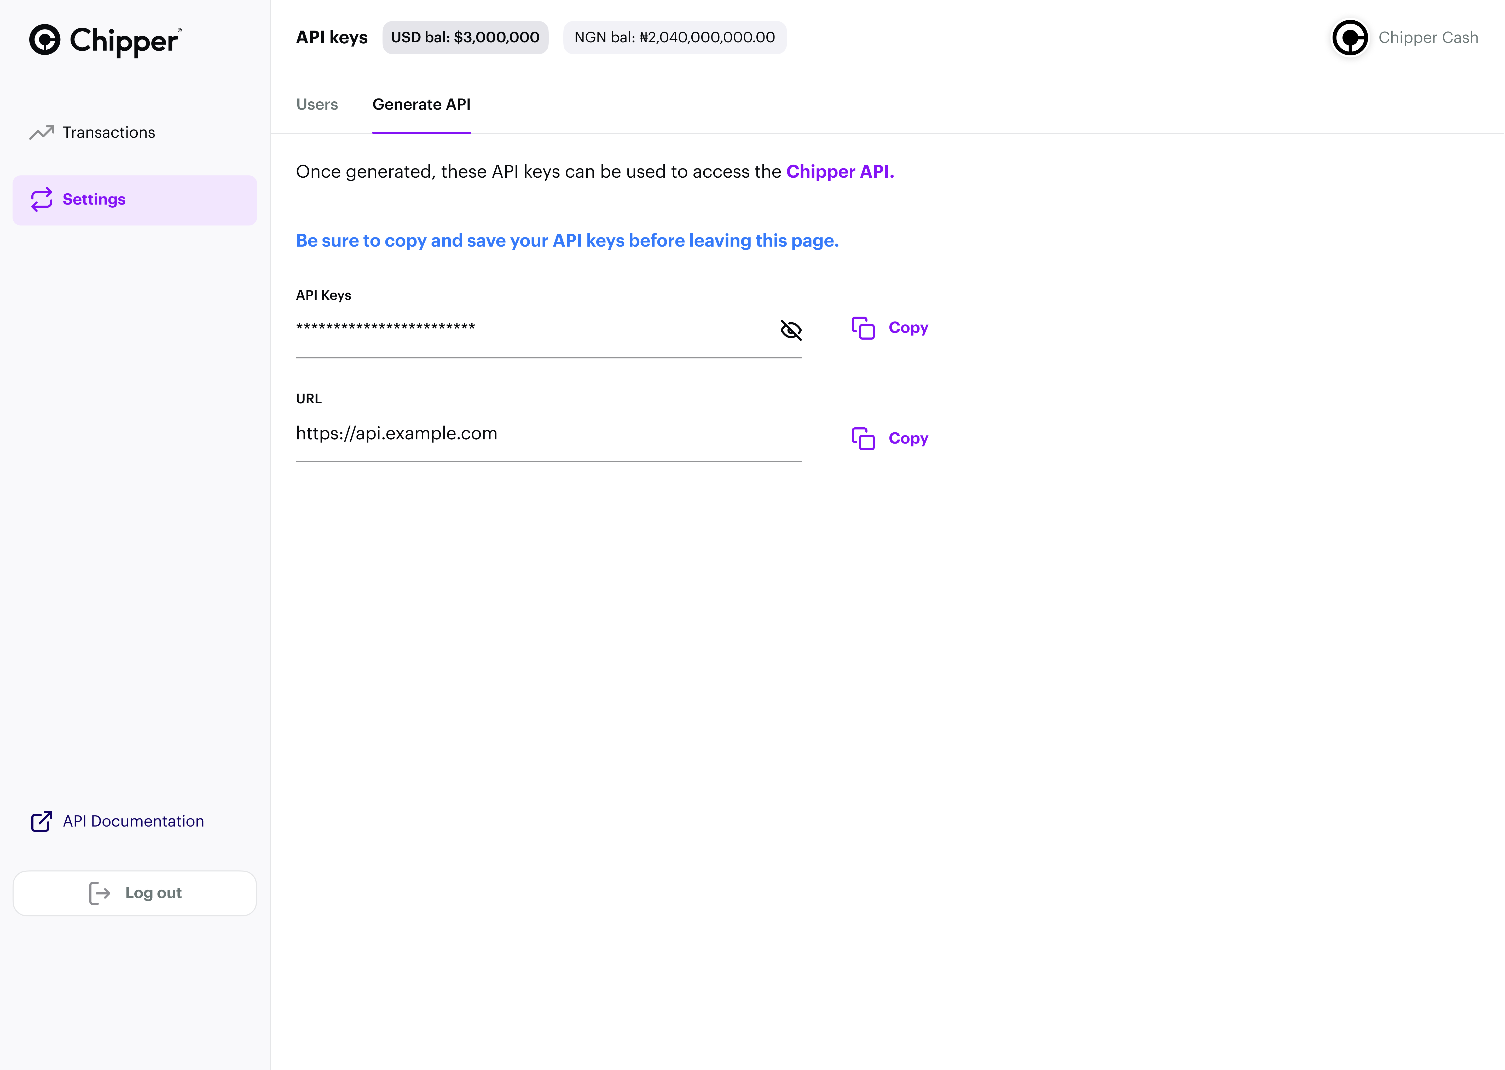Click the Settings loop arrows icon
1505x1070 pixels.
[42, 200]
